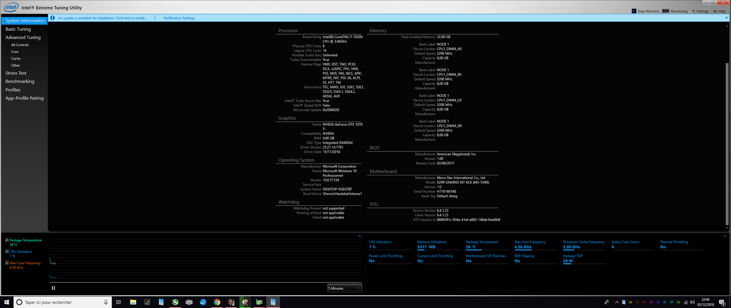The width and height of the screenshot is (731, 308).
Task: Click the network icon in the system tray
Action: coord(686,302)
